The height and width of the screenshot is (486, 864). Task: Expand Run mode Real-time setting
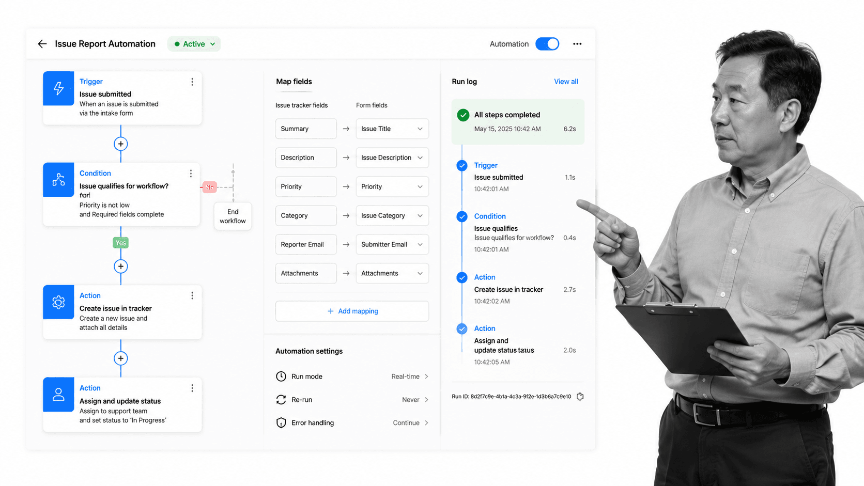pos(410,377)
